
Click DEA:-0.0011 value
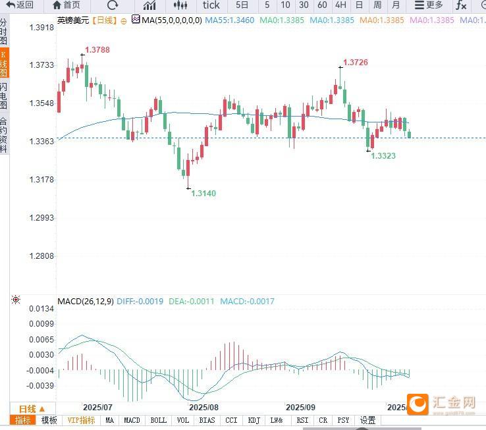click(191, 302)
